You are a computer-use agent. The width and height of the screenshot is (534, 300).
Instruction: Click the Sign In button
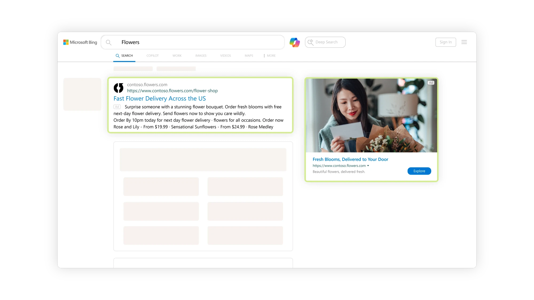coord(446,42)
